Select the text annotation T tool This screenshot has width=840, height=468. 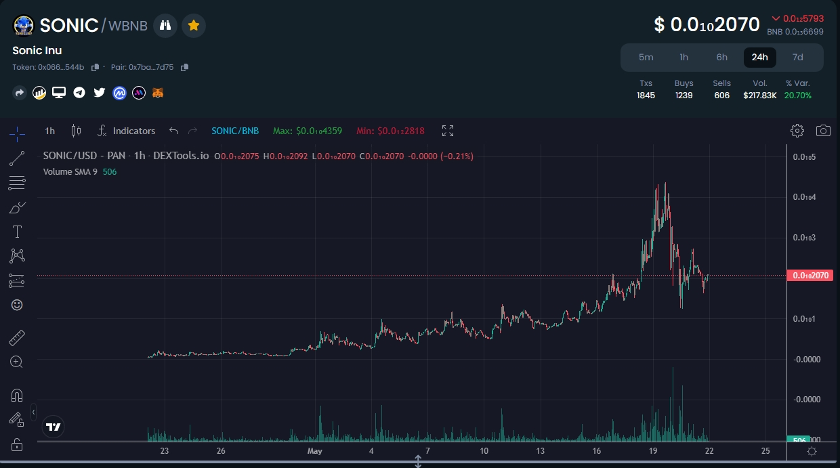click(x=17, y=232)
